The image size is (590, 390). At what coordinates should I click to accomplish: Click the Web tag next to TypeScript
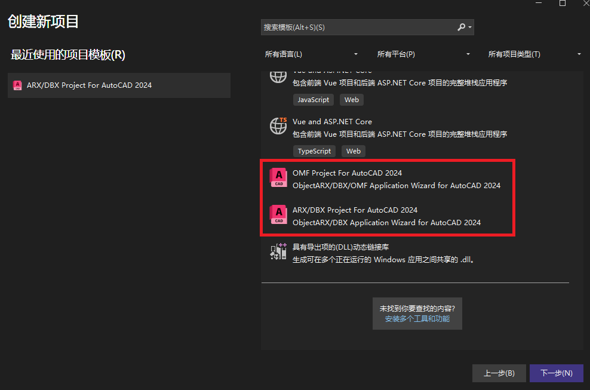(x=354, y=151)
